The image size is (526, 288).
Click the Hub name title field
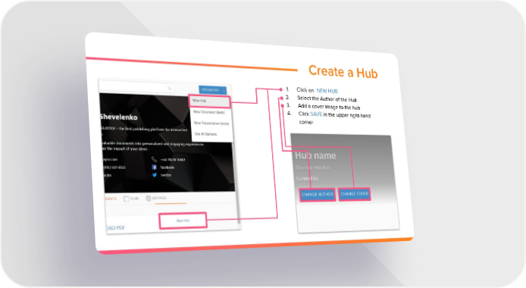[x=315, y=155]
